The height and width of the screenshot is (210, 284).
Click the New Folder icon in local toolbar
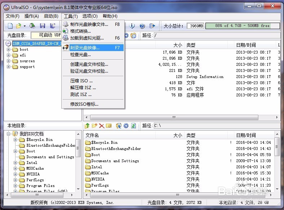[x=94, y=125]
